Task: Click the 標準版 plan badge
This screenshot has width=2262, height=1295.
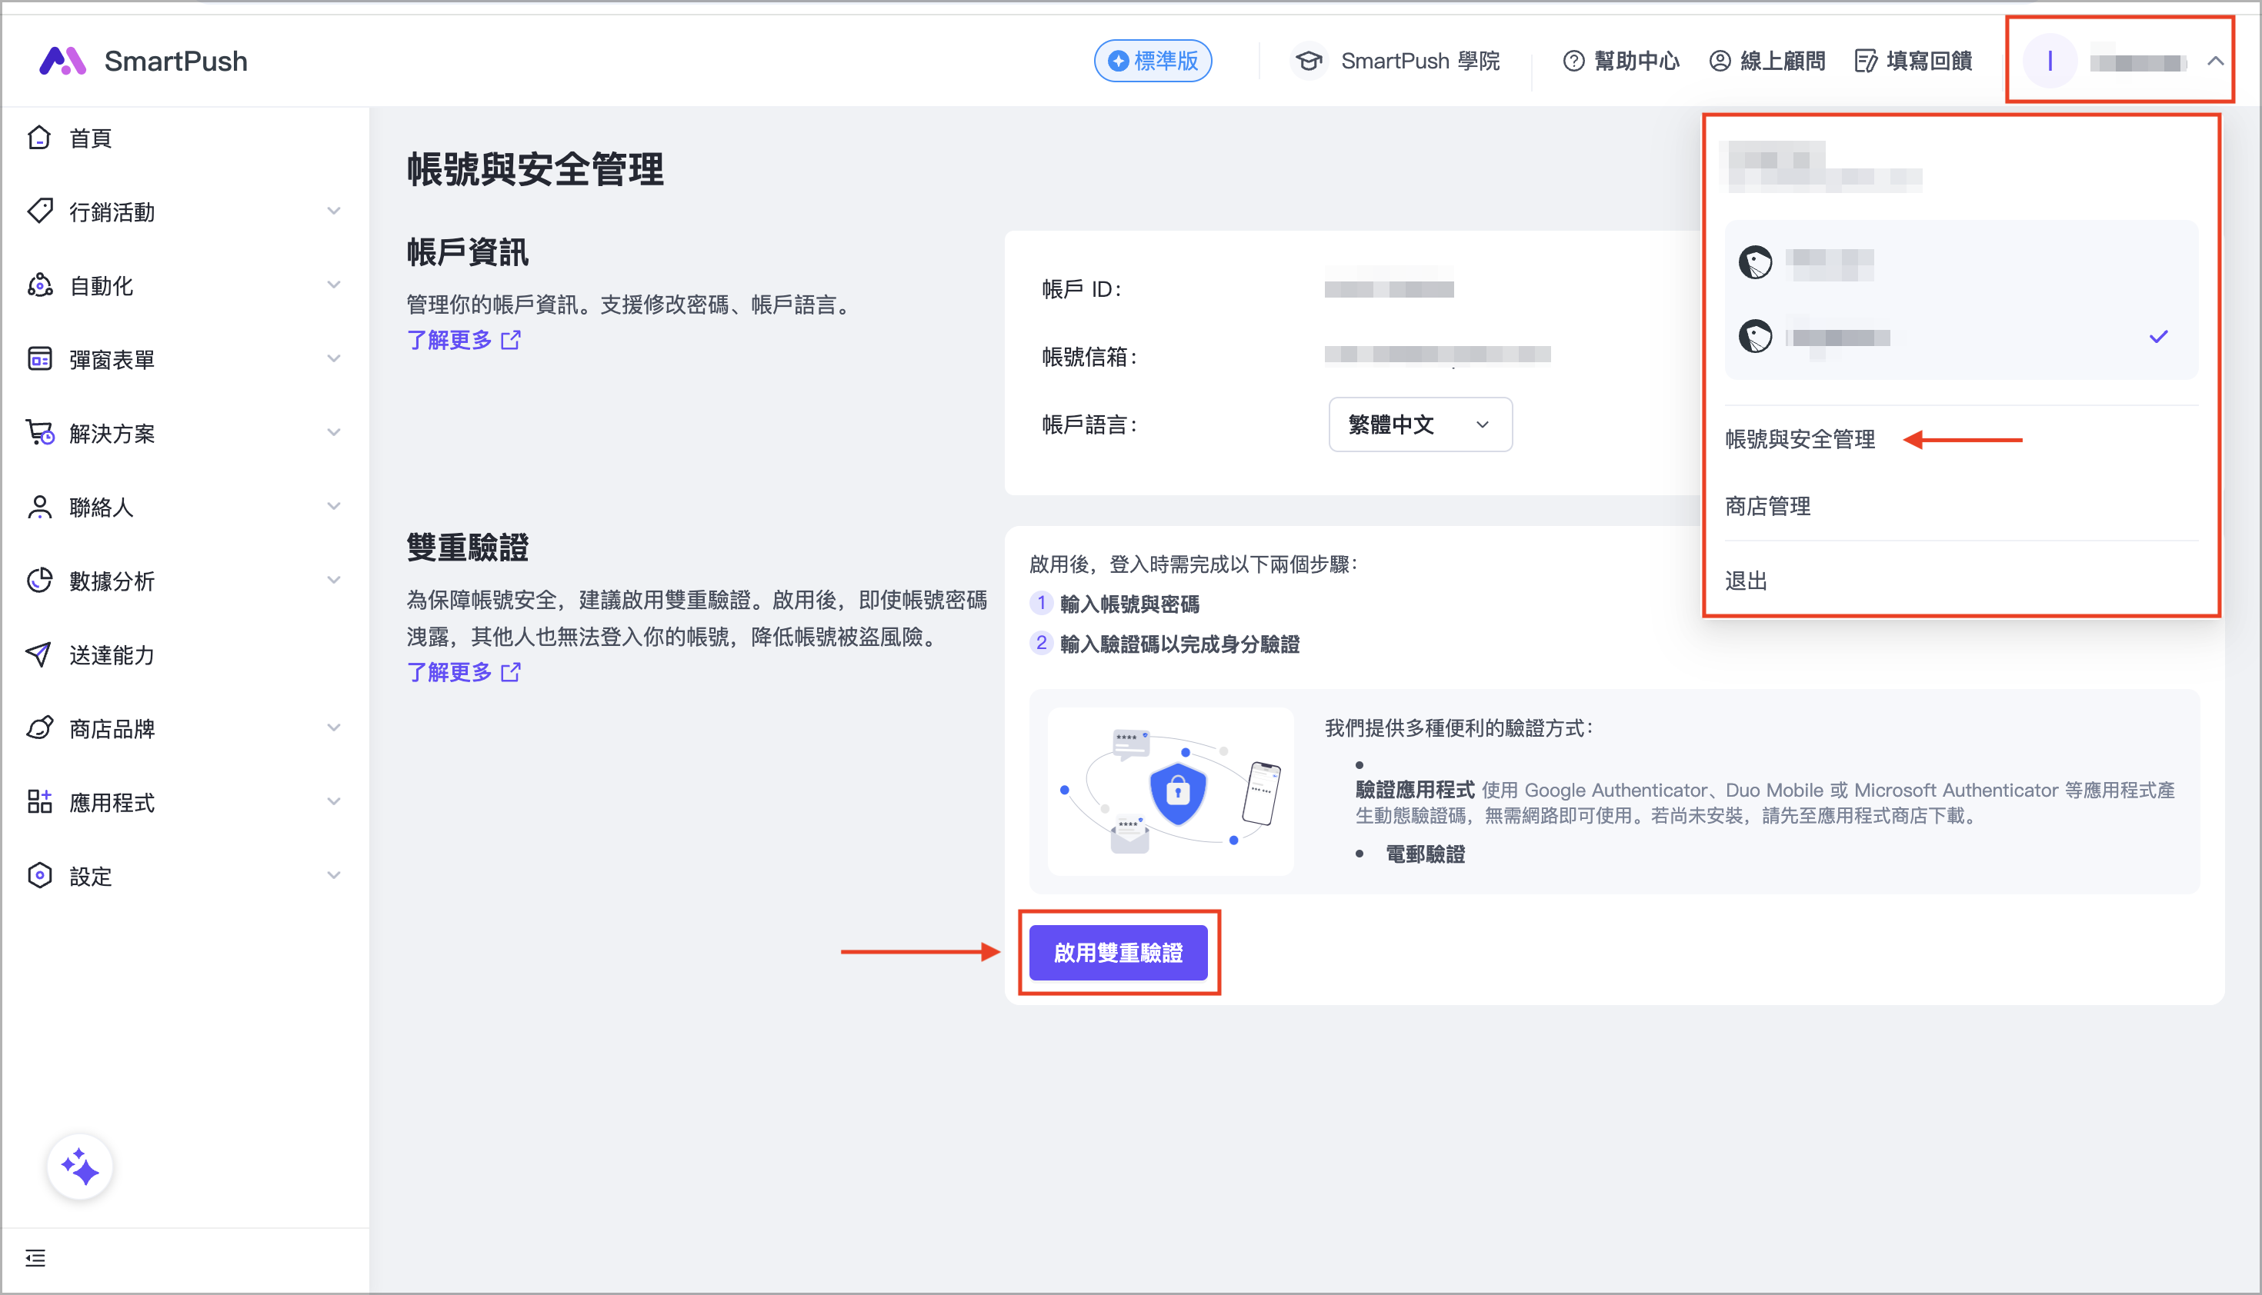Action: (x=1153, y=61)
